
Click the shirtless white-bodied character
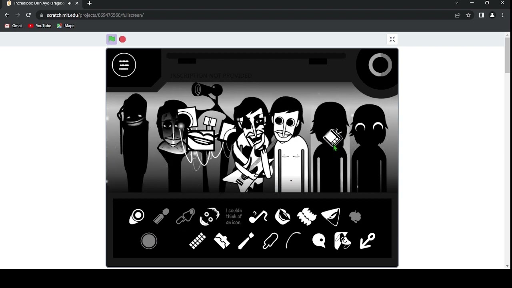(x=291, y=144)
